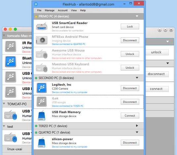177x155 pixels.
Task: Maximize the FlexiHub window
Action: [130, 3]
